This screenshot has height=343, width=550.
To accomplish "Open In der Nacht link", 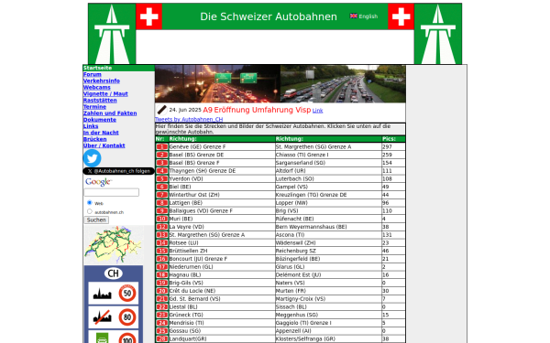I will pos(101,133).
